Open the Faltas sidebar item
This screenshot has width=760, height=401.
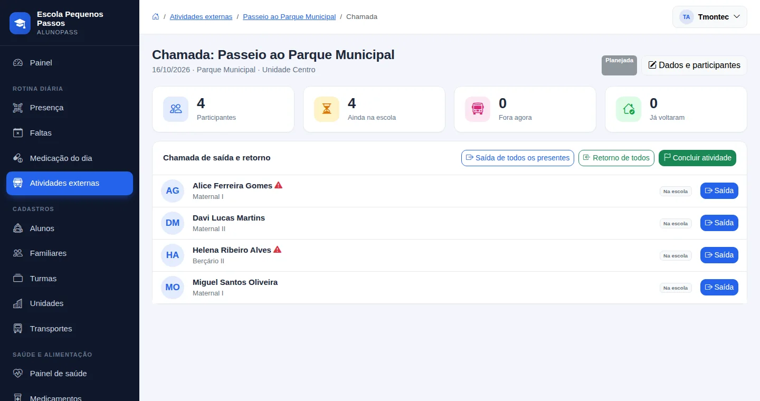point(70,133)
